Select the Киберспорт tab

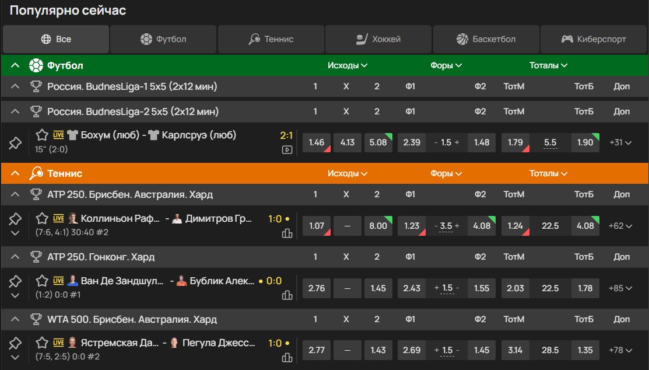[x=594, y=40]
